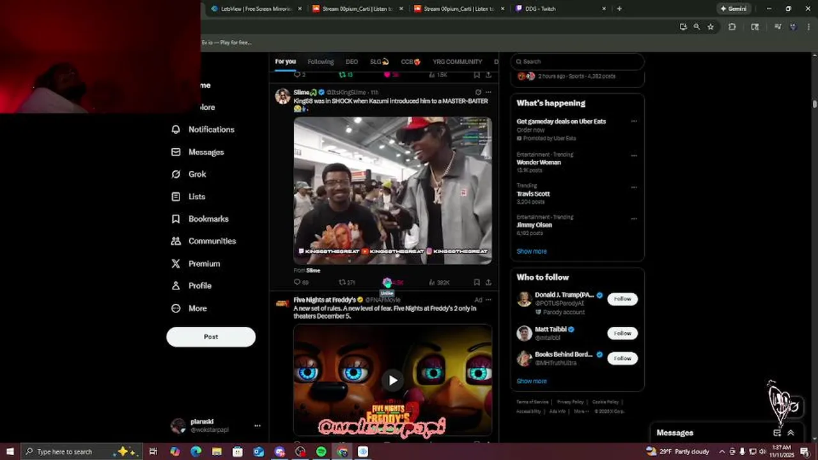Switch to the CCB tab
818x460 pixels.
pos(411,62)
